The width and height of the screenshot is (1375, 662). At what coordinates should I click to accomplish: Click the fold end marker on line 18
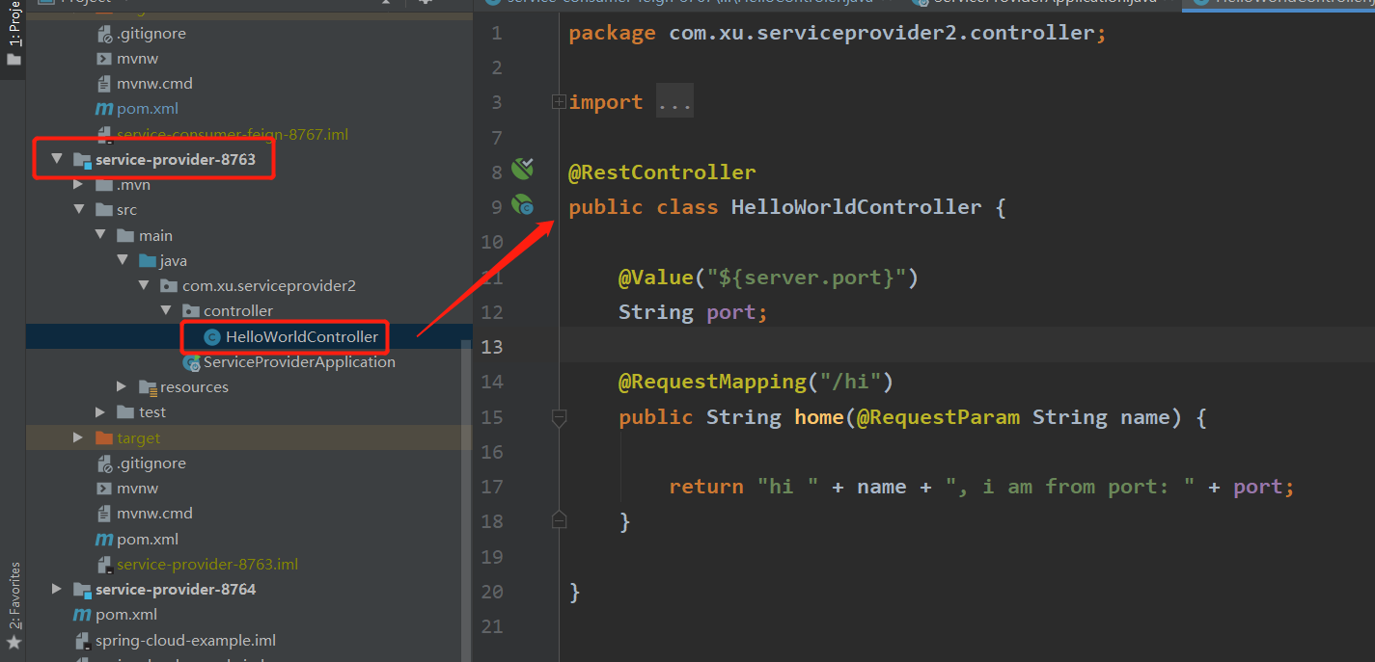pos(559,520)
